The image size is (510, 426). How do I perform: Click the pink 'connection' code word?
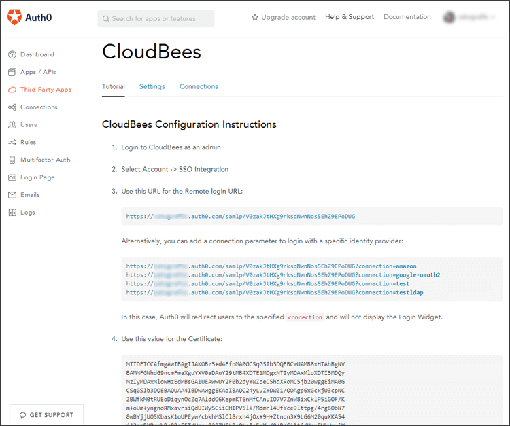[x=305, y=317]
